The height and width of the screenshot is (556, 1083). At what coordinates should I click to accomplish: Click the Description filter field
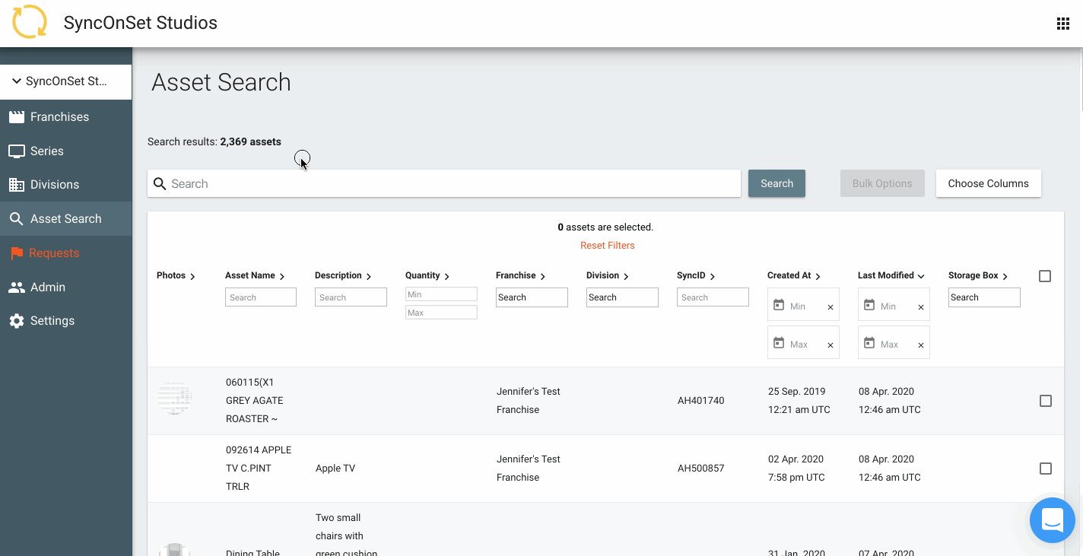[351, 297]
